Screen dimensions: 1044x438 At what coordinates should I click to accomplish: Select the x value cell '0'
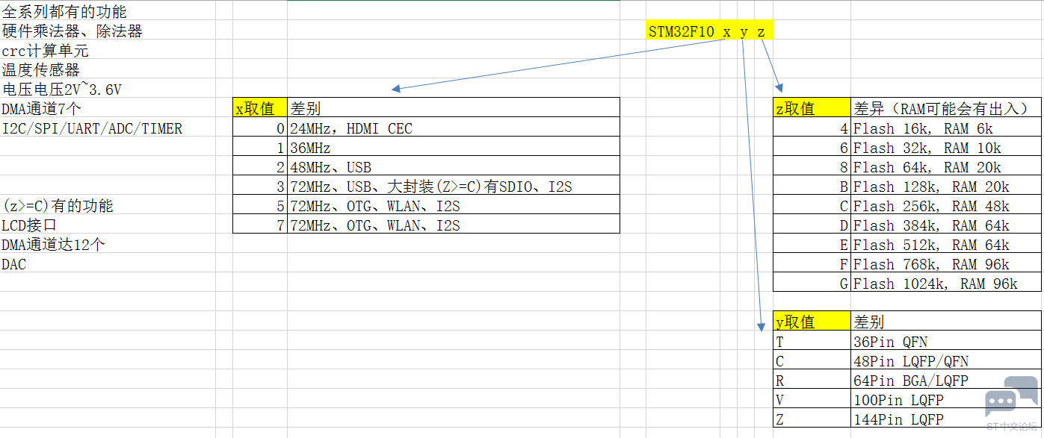(260, 128)
